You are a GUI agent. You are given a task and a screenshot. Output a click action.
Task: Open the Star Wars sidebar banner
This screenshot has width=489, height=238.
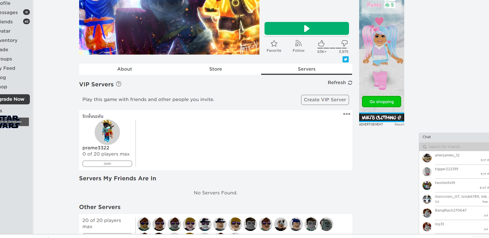click(14, 122)
